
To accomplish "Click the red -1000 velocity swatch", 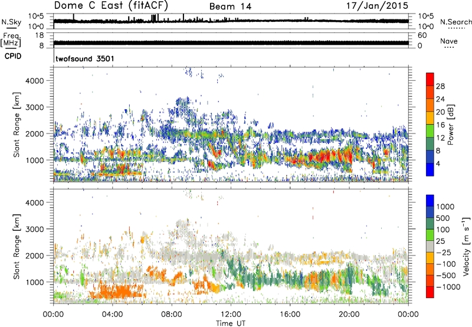I will tap(430, 292).
